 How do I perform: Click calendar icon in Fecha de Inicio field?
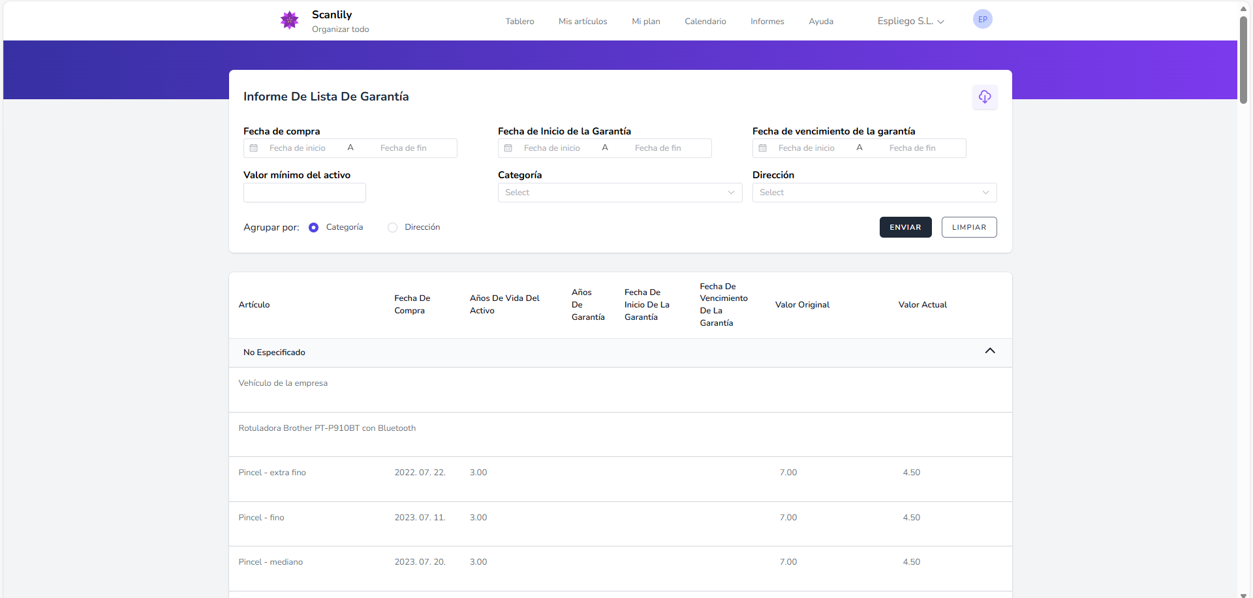point(508,148)
